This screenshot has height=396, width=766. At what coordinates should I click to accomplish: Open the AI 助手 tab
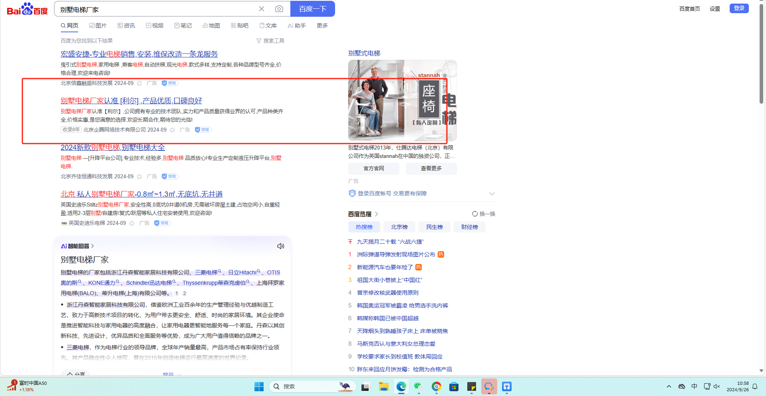297,26
